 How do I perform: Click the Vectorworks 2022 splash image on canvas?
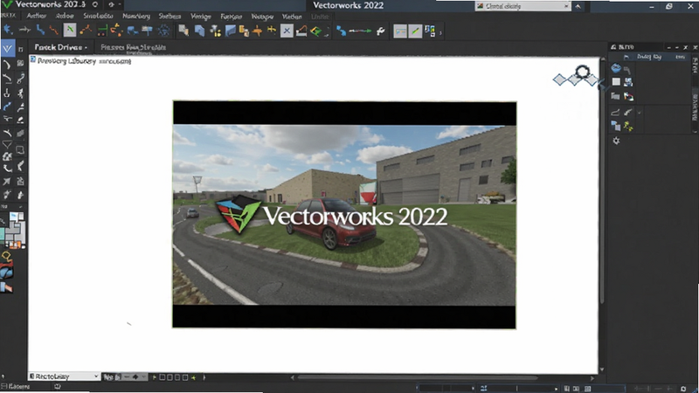coord(344,215)
